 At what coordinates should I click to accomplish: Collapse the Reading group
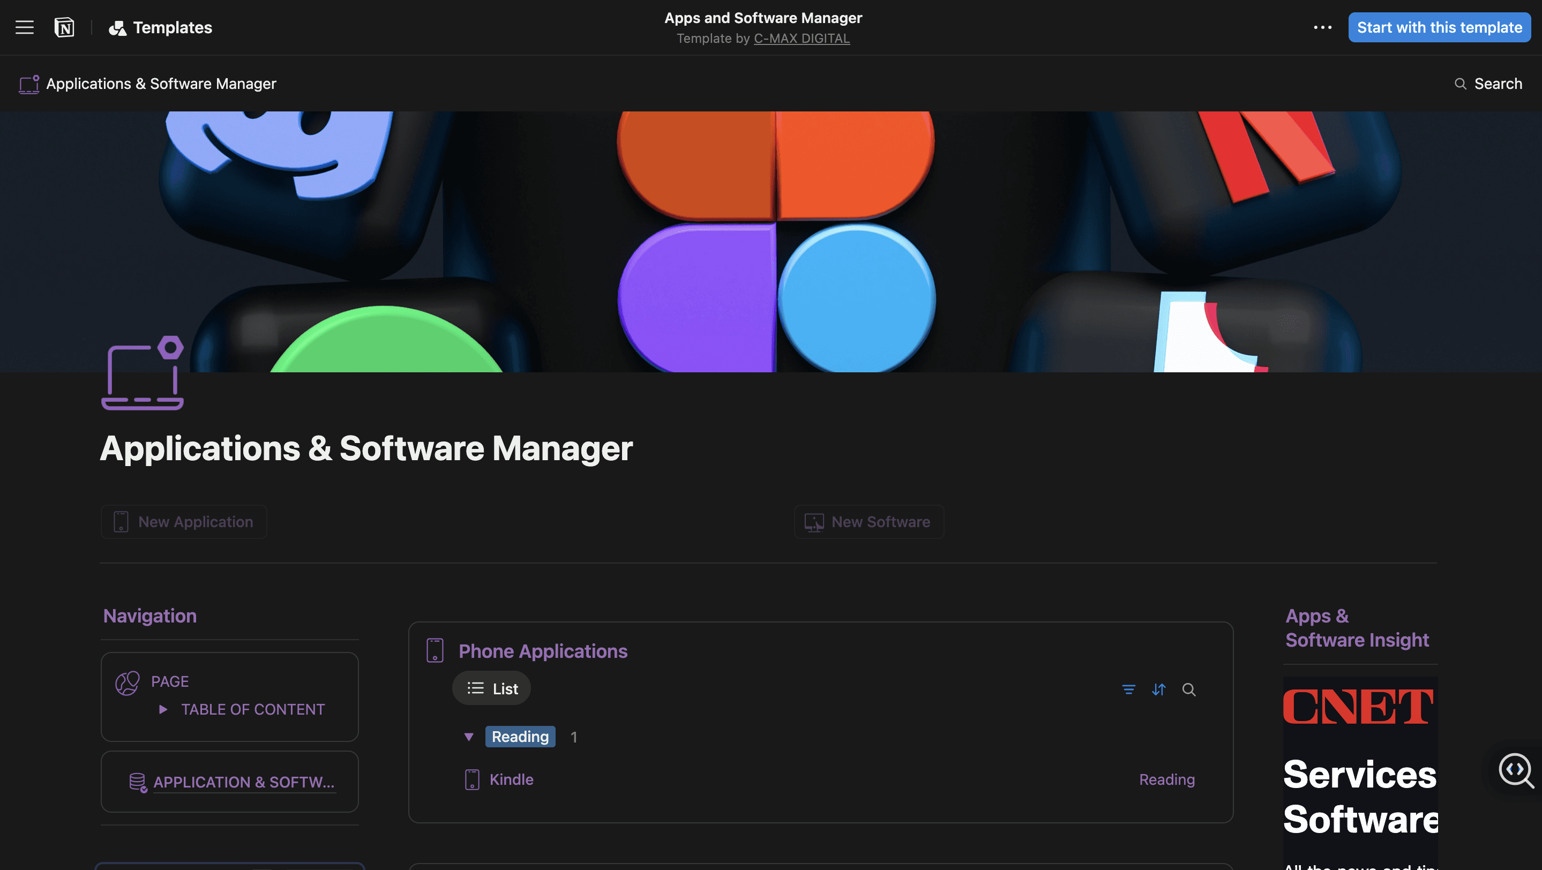click(469, 737)
